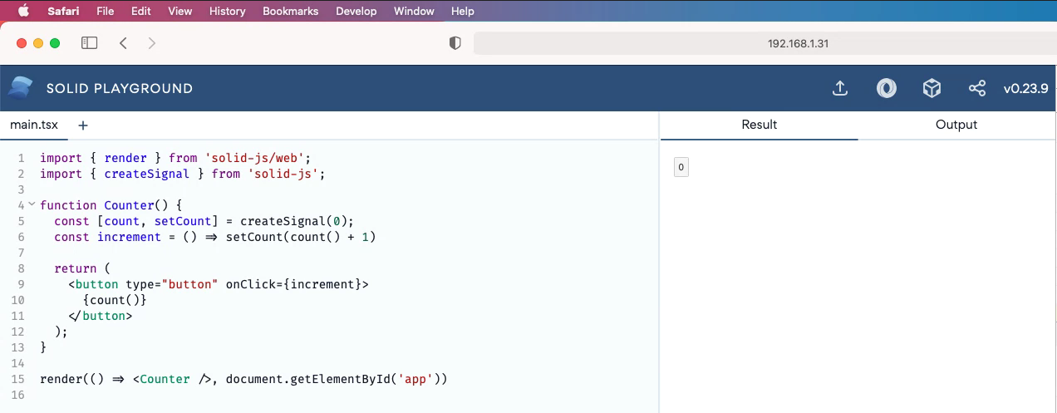The image size is (1057, 413).
Task: Click the counter button showing 0
Action: [x=681, y=168]
